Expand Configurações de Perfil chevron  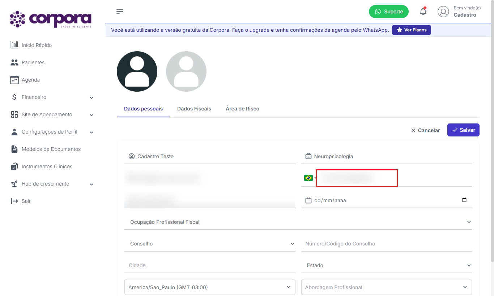point(91,132)
